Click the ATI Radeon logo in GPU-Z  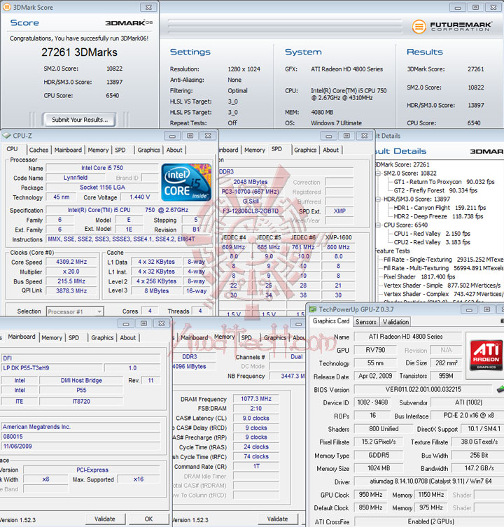tap(486, 355)
